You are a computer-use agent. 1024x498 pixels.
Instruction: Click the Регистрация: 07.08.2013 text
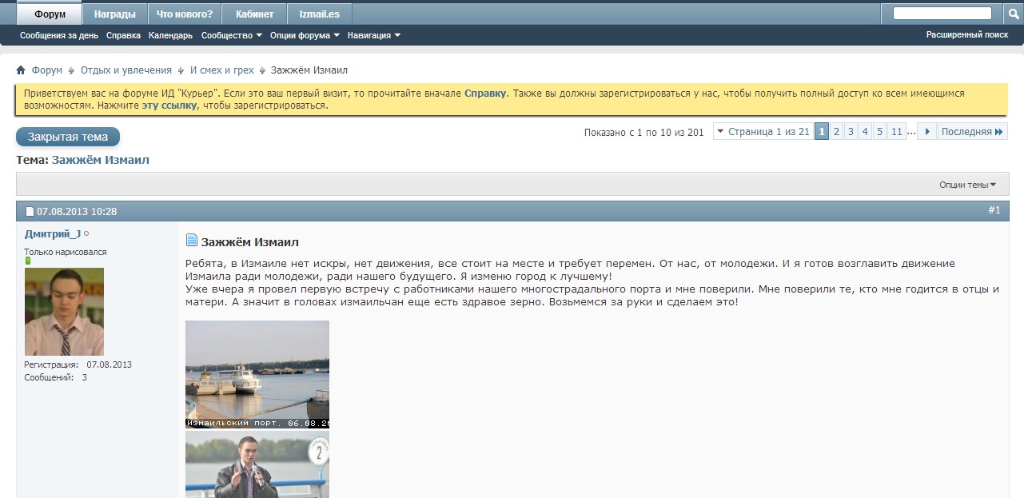point(78,365)
